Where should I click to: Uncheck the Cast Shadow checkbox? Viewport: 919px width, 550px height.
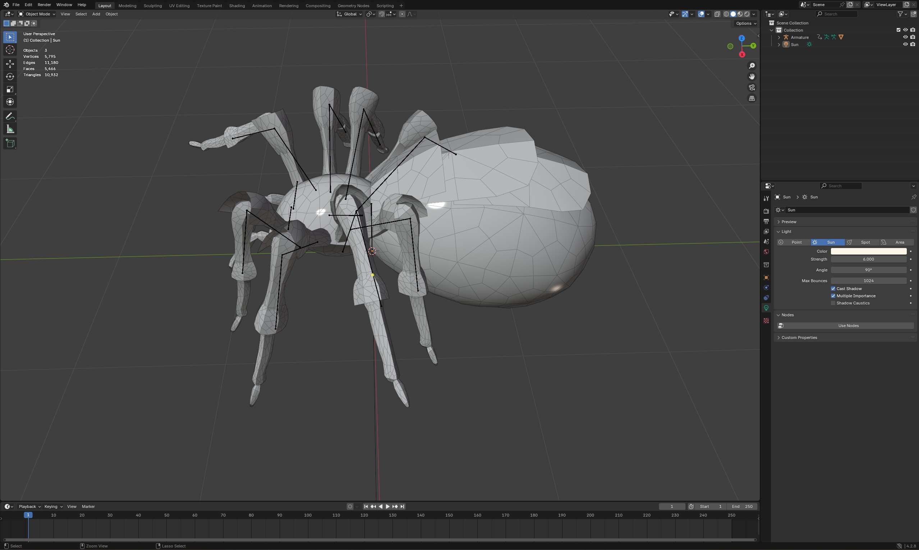click(x=833, y=288)
